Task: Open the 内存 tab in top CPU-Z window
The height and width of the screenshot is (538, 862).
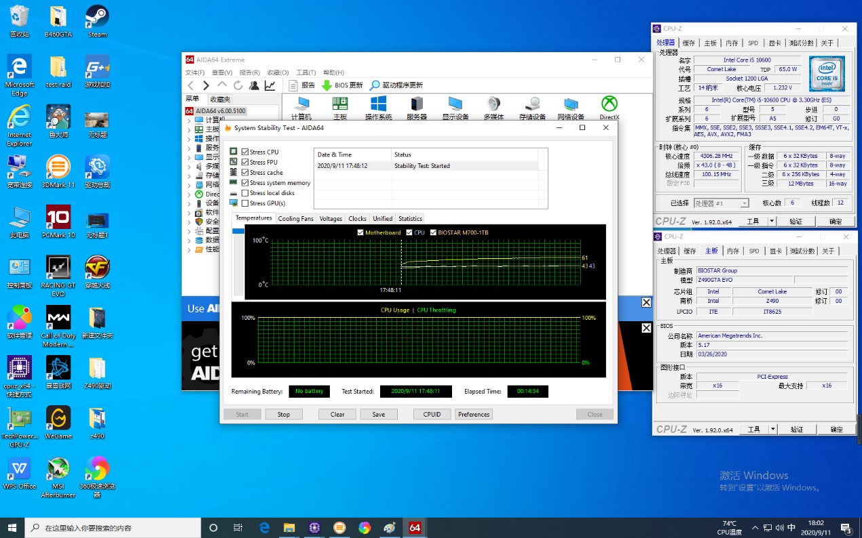Action: (x=732, y=43)
